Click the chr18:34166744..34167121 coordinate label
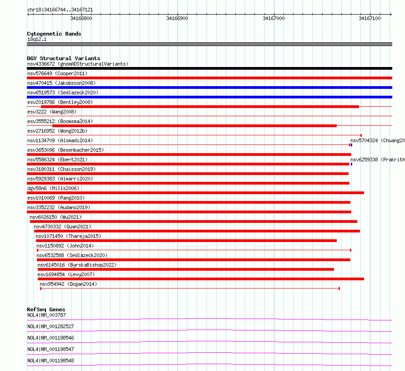The height and width of the screenshot is (371, 405). pos(60,10)
